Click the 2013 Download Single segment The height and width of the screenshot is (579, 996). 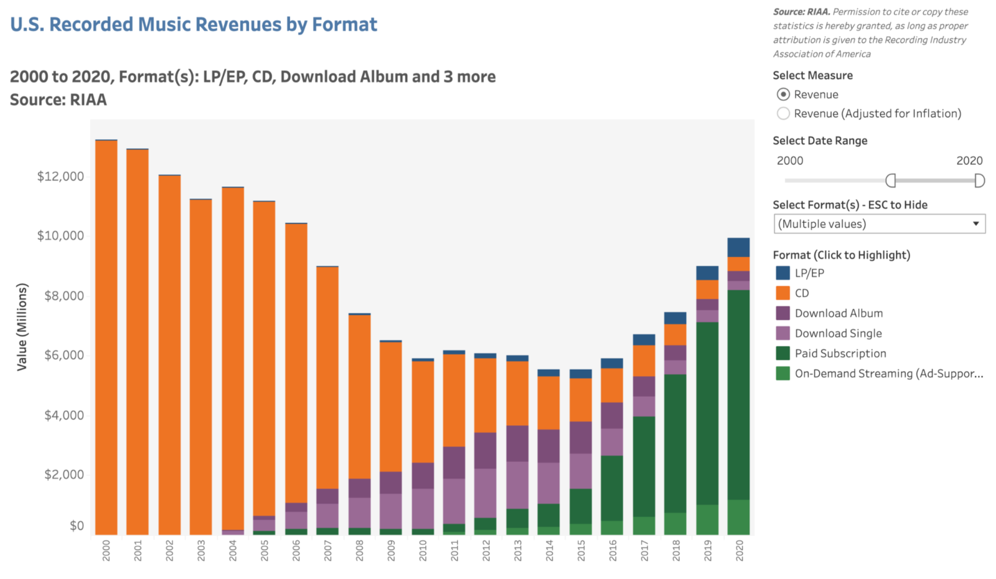(x=517, y=485)
